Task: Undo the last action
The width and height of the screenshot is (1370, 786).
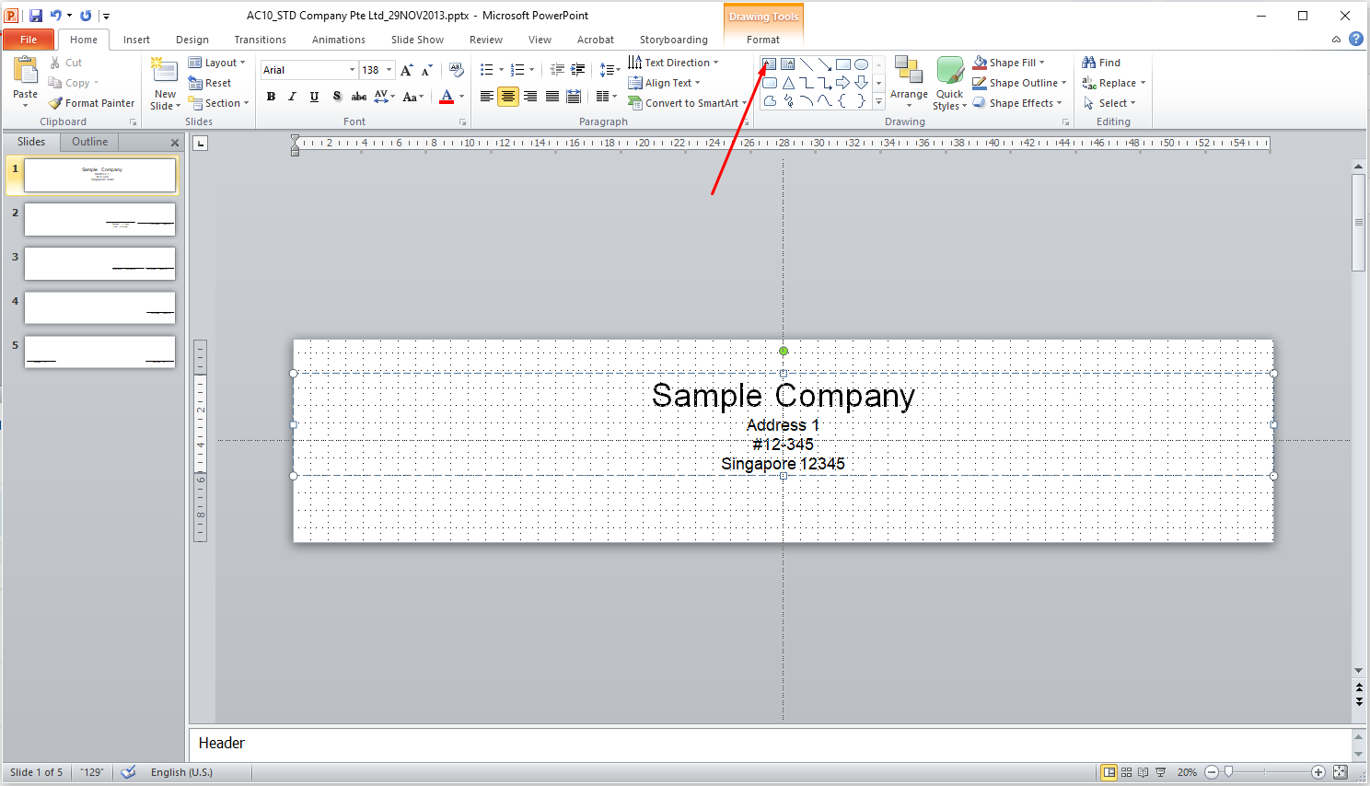Action: [x=56, y=16]
